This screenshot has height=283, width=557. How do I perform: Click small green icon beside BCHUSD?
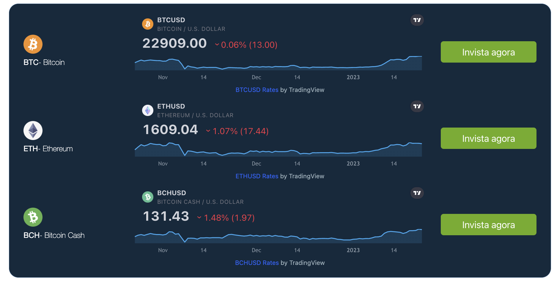click(x=148, y=197)
